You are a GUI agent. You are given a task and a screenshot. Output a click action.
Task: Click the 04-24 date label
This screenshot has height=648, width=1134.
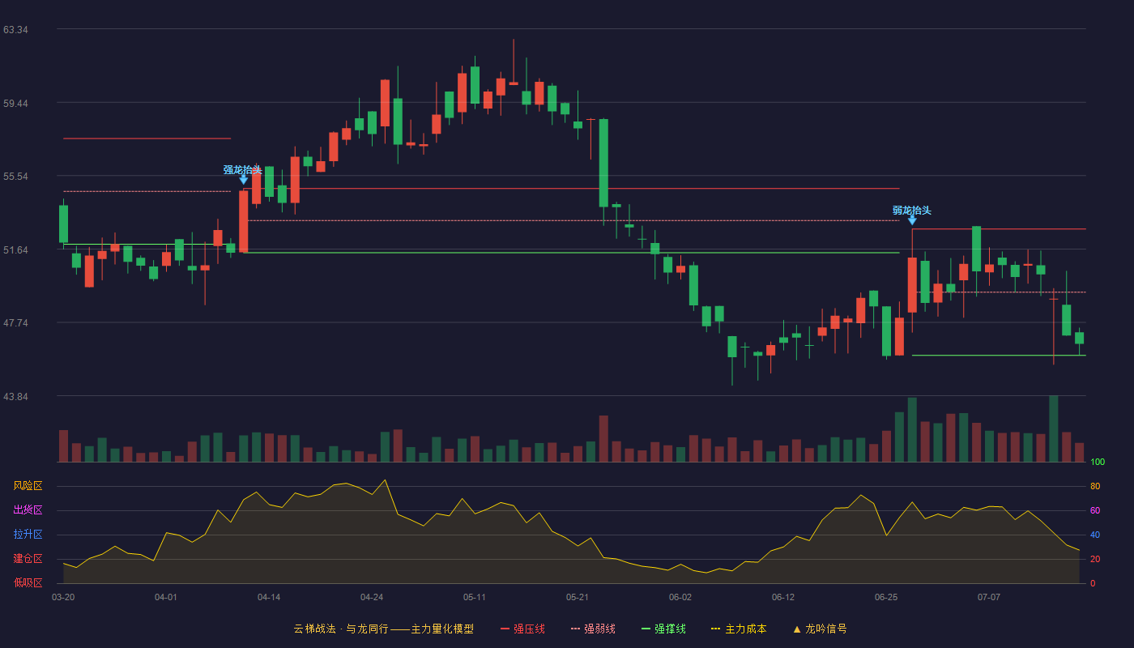(x=372, y=597)
